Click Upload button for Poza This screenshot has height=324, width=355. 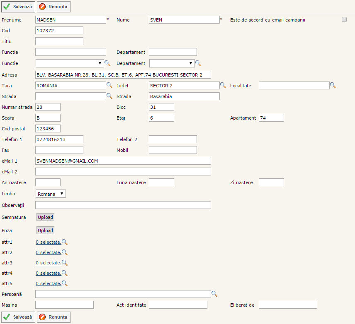[x=45, y=230]
